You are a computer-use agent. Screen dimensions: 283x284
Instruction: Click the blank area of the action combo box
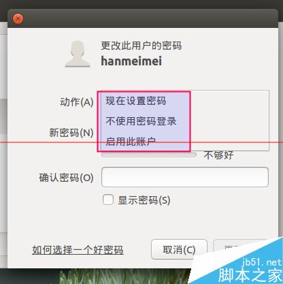(229, 121)
